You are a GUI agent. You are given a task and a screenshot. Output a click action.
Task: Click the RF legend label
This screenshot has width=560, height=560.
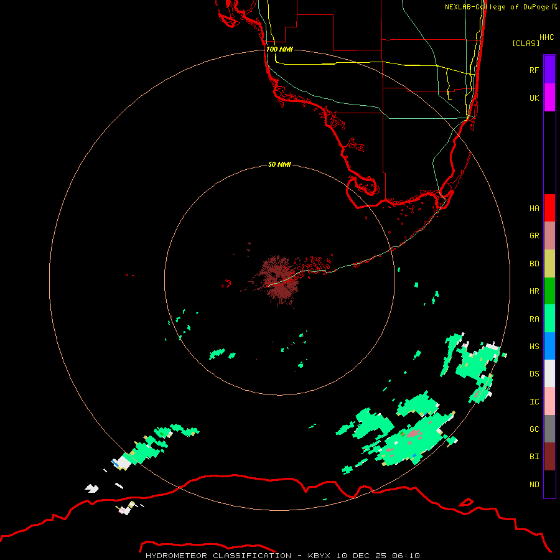[534, 70]
